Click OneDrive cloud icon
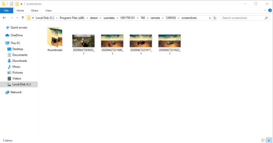The image size is (273, 143). (7, 35)
